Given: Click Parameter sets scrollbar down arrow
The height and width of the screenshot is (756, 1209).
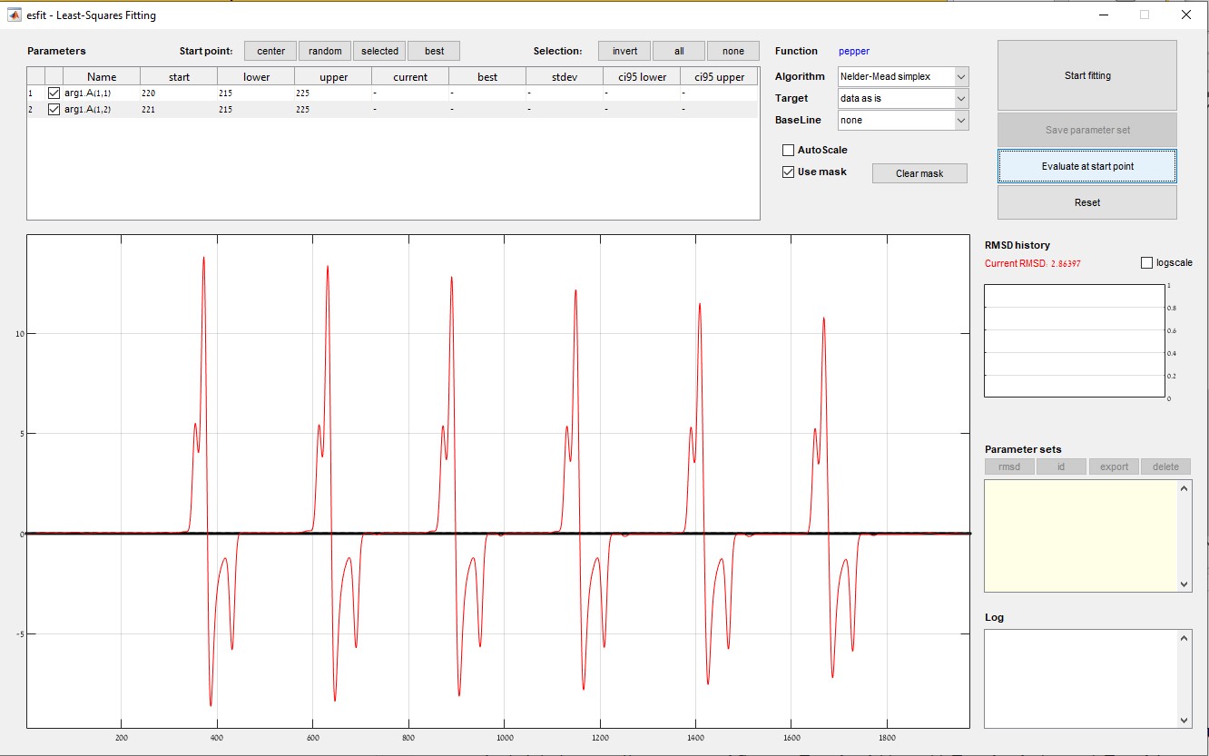Looking at the screenshot, I should click(x=1184, y=584).
